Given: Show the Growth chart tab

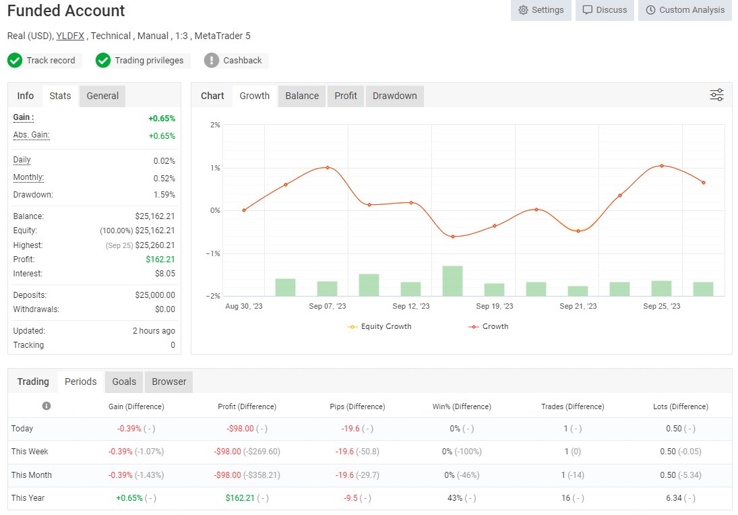Looking at the screenshot, I should click(255, 96).
